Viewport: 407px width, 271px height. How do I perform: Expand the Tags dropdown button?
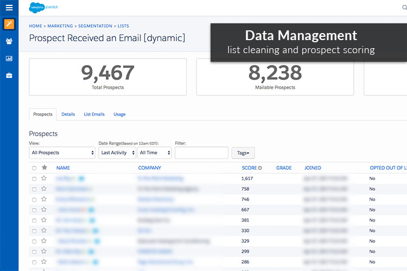point(243,153)
